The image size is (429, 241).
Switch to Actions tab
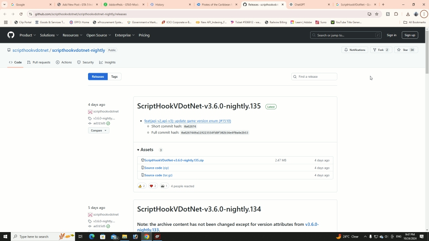pyautogui.click(x=64, y=62)
